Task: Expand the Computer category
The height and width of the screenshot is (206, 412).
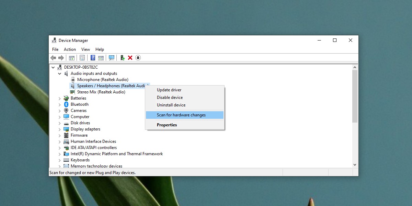Action: [59, 117]
